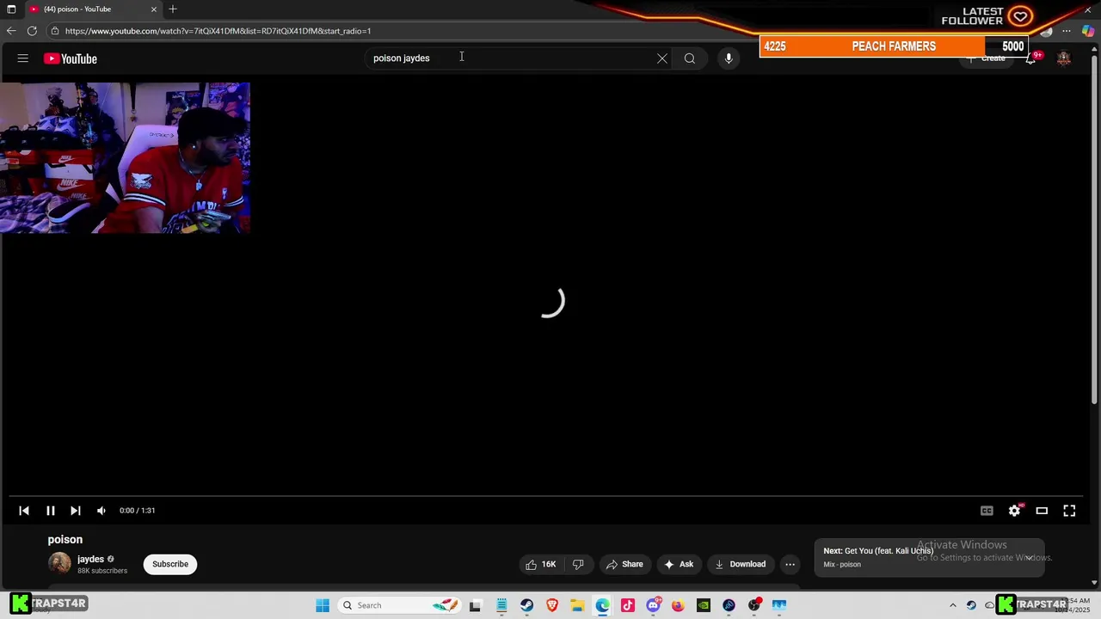Close the poison - YouTube tab

point(154,9)
